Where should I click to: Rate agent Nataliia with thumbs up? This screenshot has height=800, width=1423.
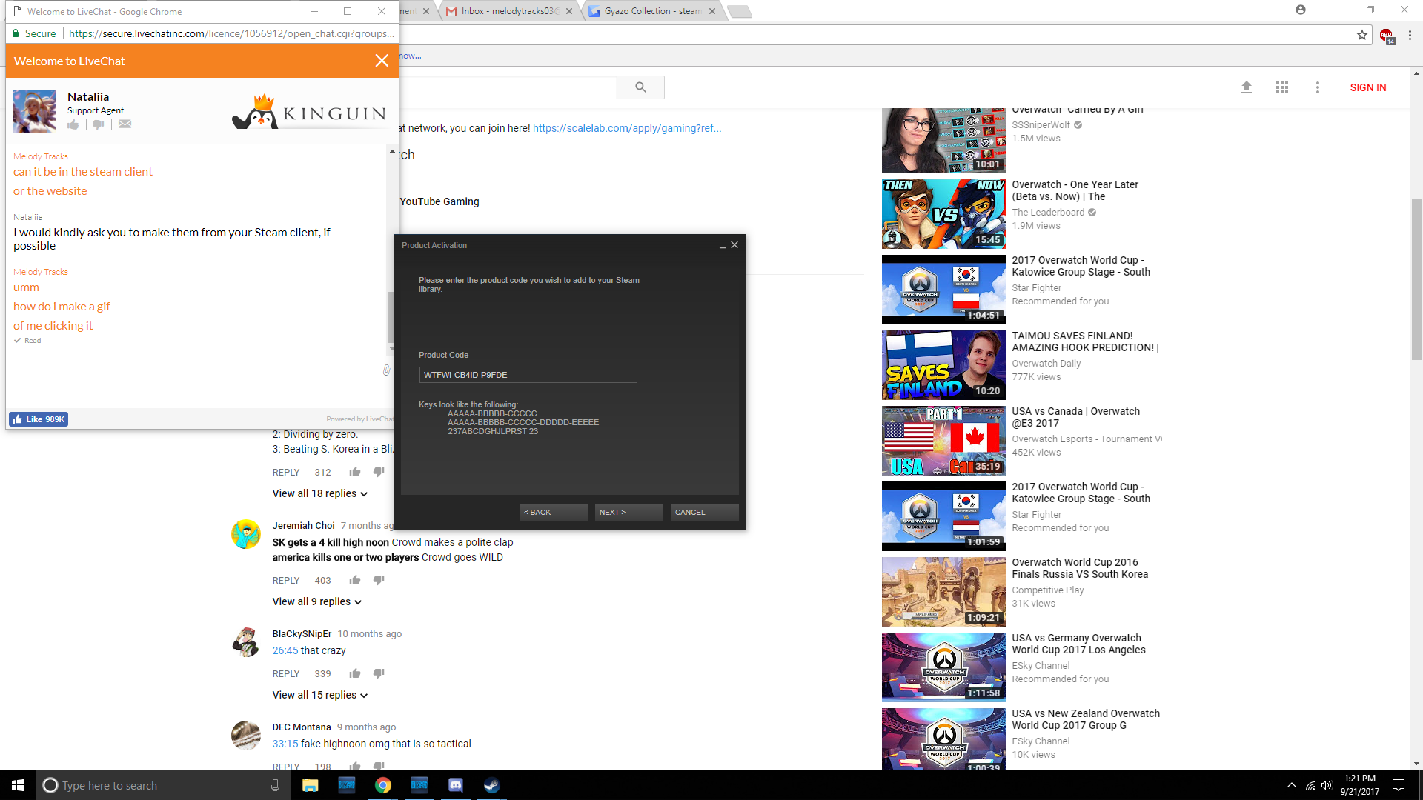[x=73, y=124]
